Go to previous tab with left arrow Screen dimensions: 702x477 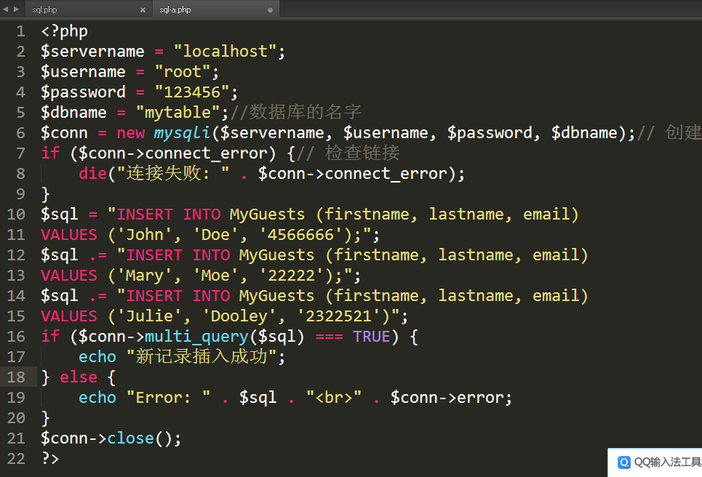6,9
